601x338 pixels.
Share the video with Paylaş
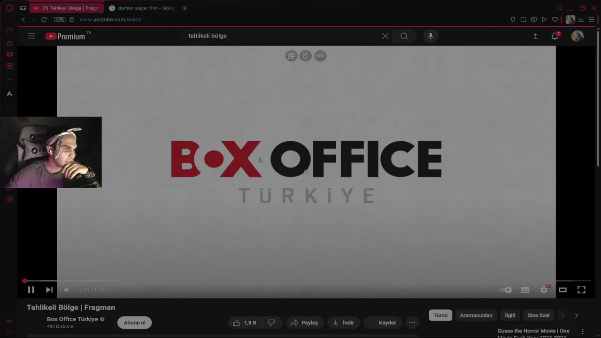pyautogui.click(x=305, y=323)
